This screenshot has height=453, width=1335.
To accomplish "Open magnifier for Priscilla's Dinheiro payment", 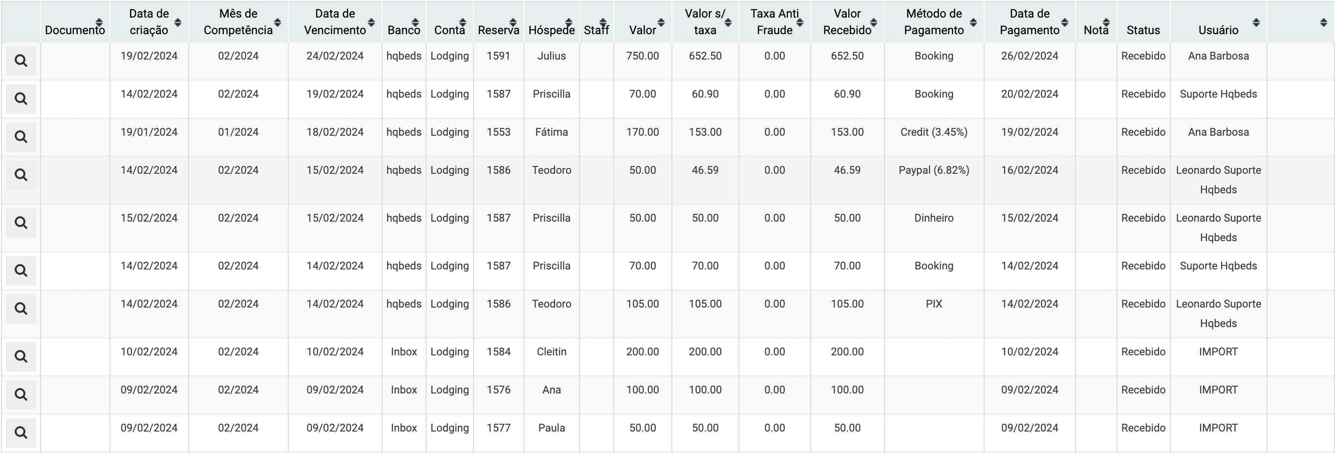I will tap(21, 223).
